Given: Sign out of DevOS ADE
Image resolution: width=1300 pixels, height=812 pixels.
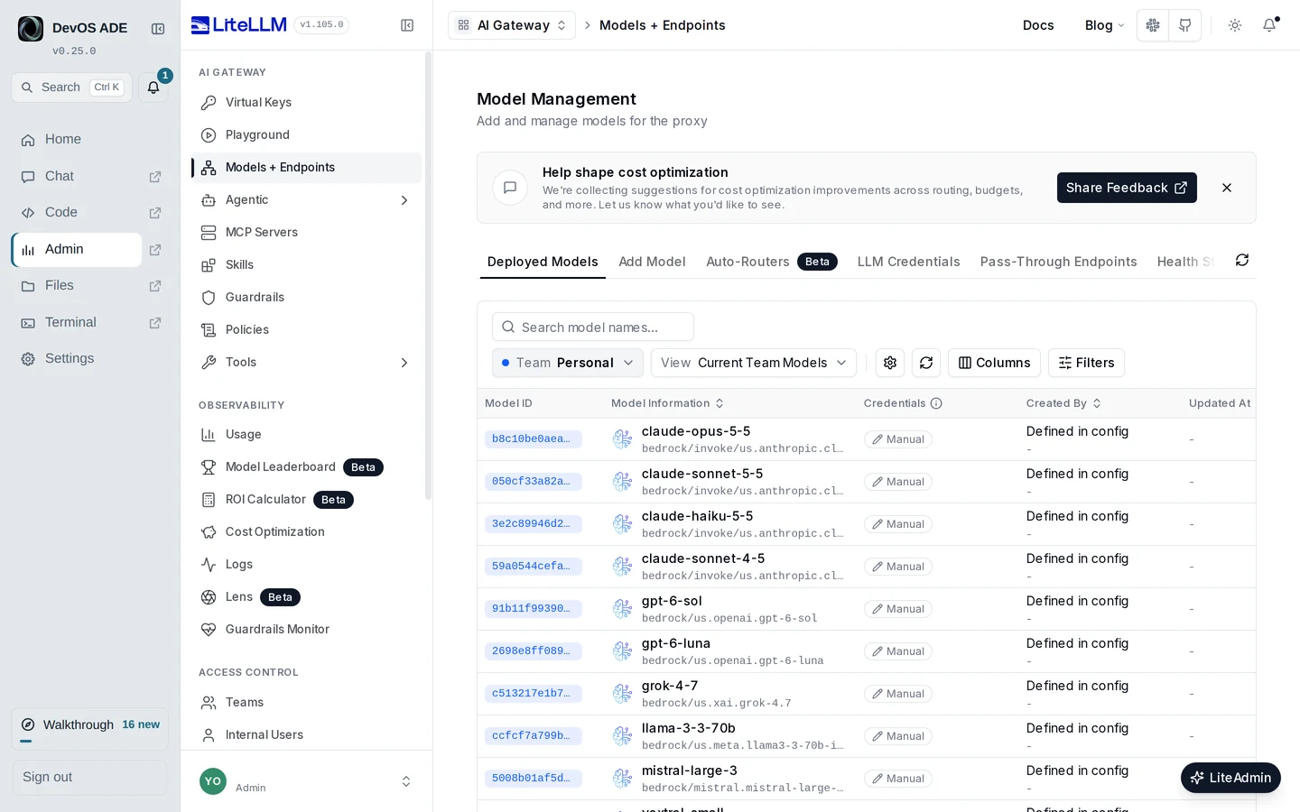Looking at the screenshot, I should click(x=89, y=778).
